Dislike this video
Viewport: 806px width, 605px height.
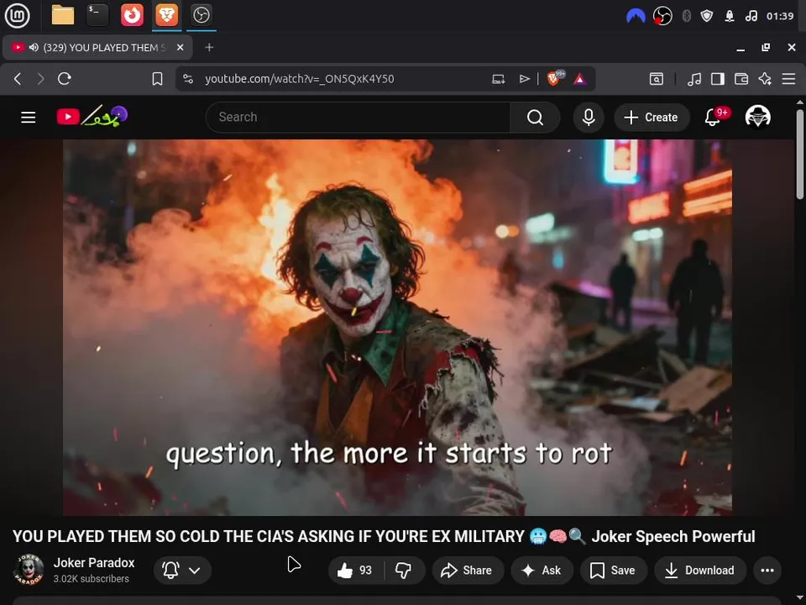click(404, 570)
